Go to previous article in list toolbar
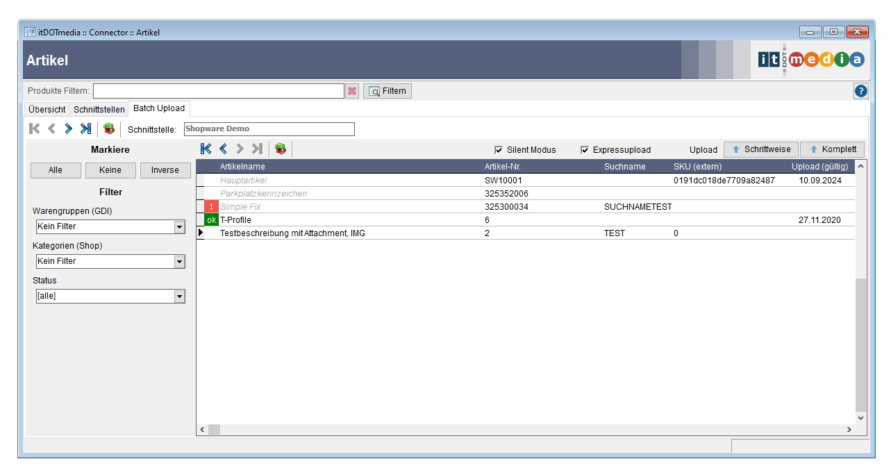Viewport: 891px width, 473px height. (223, 149)
